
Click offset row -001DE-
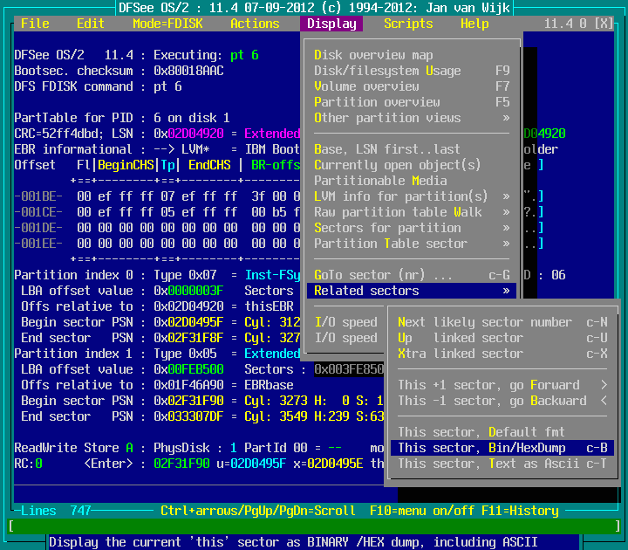click(38, 228)
